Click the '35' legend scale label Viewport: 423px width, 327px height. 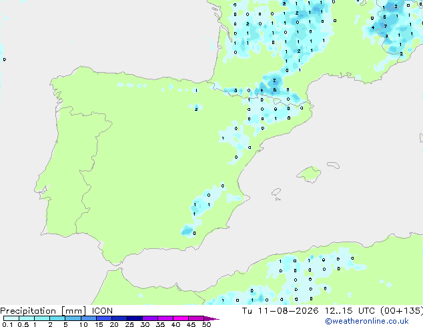[160, 324]
